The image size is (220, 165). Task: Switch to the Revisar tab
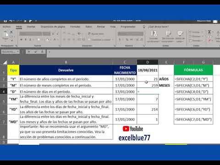101,27
